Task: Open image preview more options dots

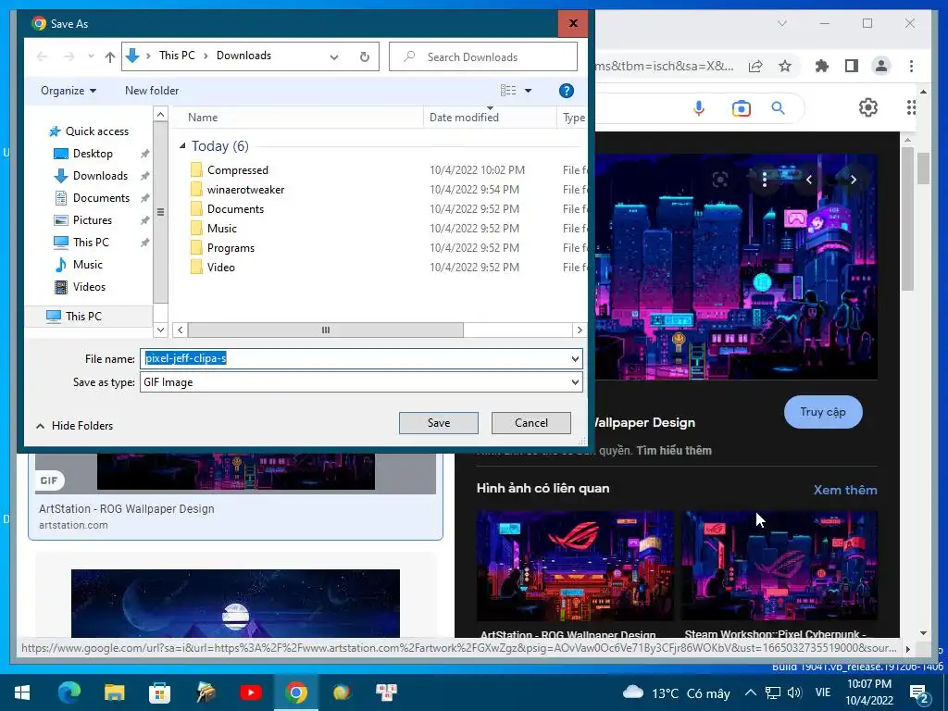Action: pos(765,180)
